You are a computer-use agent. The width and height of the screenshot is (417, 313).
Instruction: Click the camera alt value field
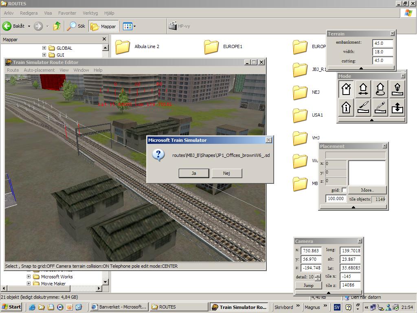[350, 259]
